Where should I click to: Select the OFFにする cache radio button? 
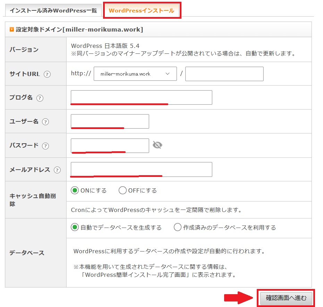[122, 190]
